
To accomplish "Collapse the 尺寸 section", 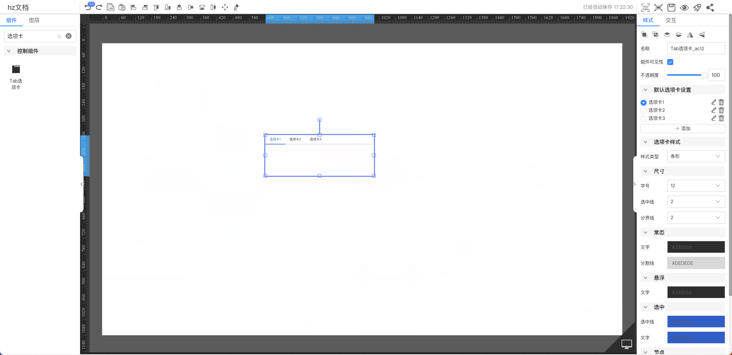I will click(x=645, y=171).
